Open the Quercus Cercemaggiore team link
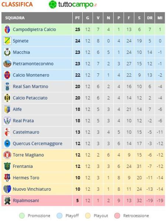Image resolution: width=166 pixels, height=221 pixels. (x=38, y=144)
